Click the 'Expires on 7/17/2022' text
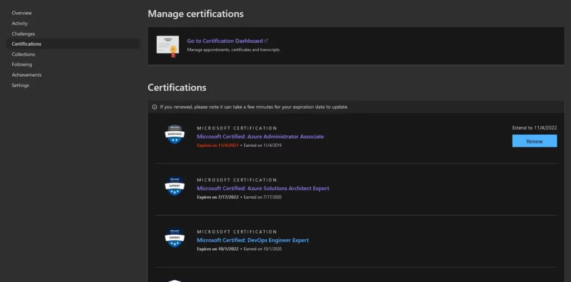Viewport: 571px width, 282px height. [218, 197]
